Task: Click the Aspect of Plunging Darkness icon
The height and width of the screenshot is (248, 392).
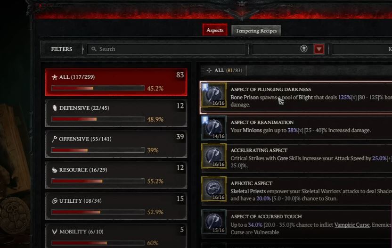Action: click(x=214, y=95)
